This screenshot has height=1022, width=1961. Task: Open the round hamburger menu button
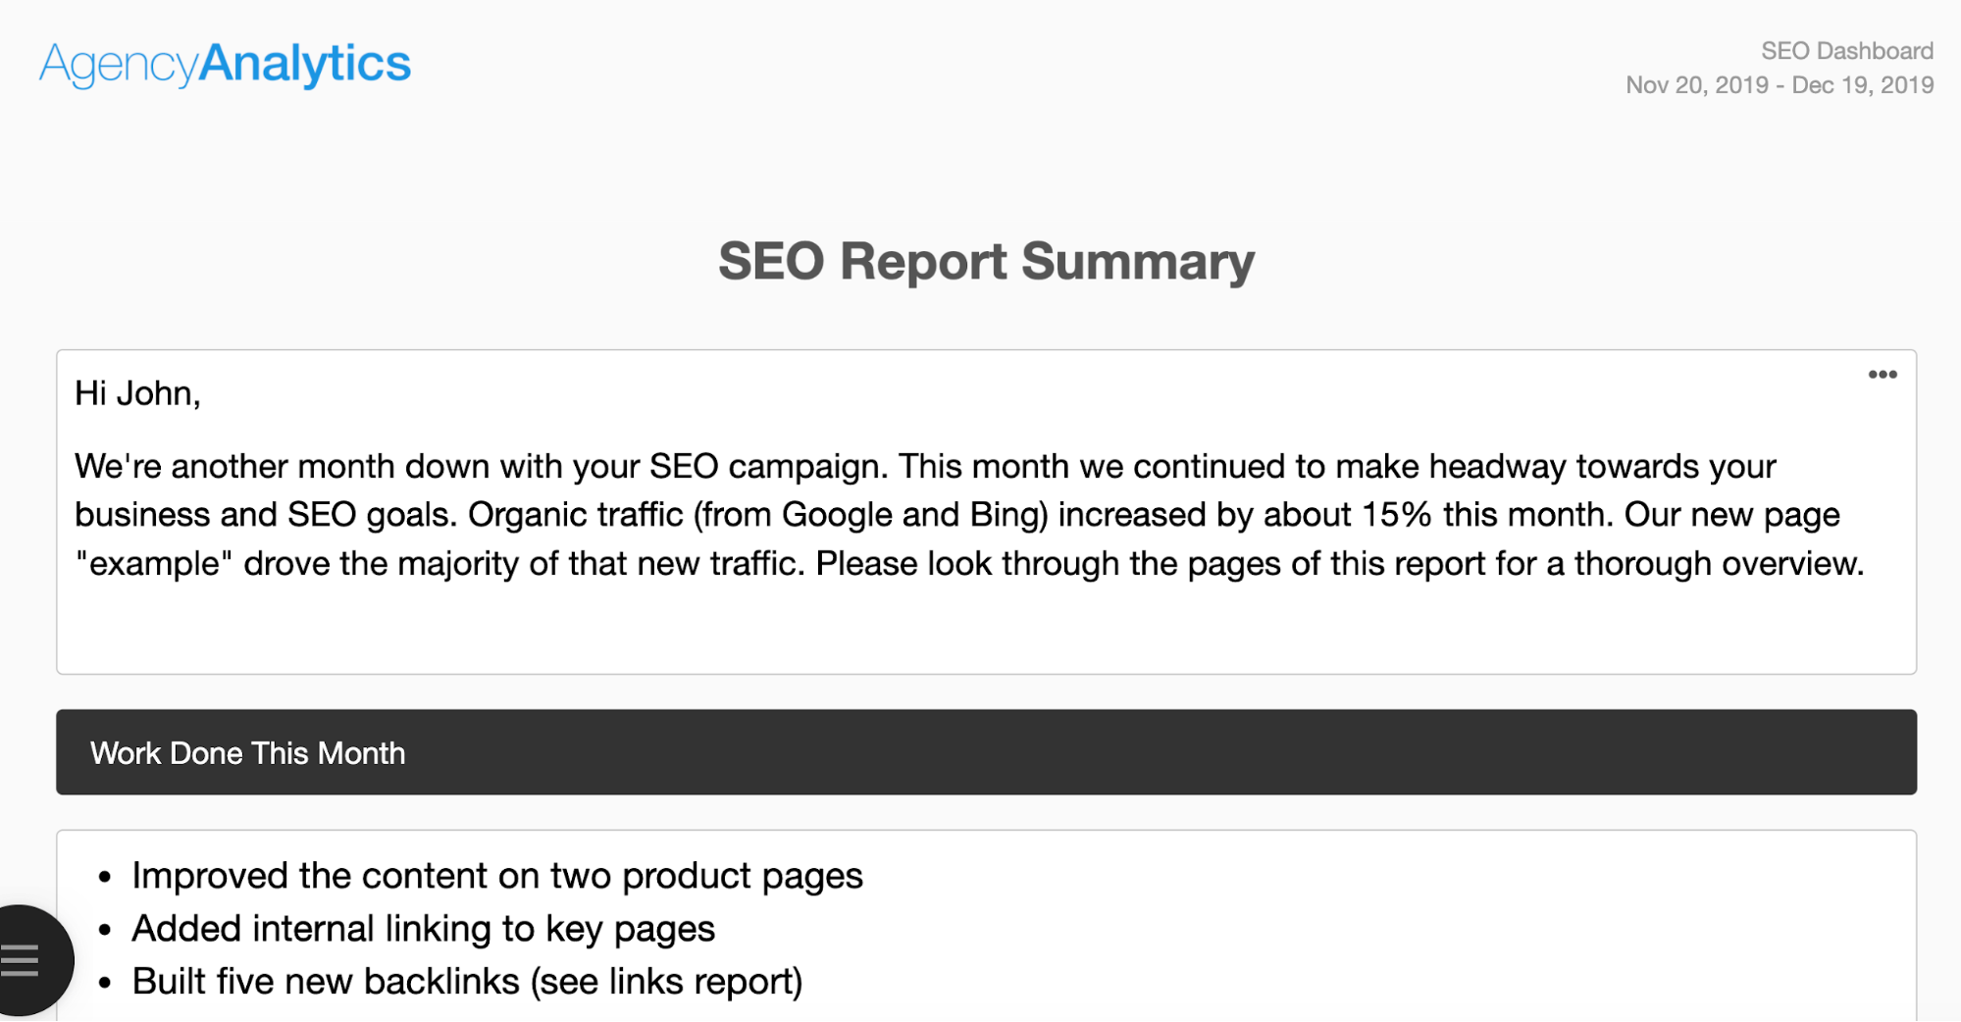(x=24, y=960)
